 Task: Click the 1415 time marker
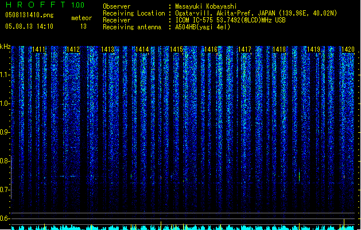176,49
